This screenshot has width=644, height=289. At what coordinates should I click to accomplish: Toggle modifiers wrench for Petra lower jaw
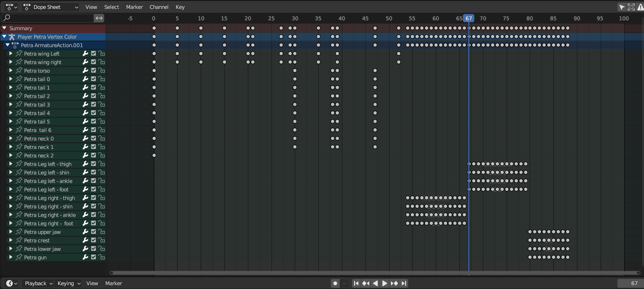(85, 249)
